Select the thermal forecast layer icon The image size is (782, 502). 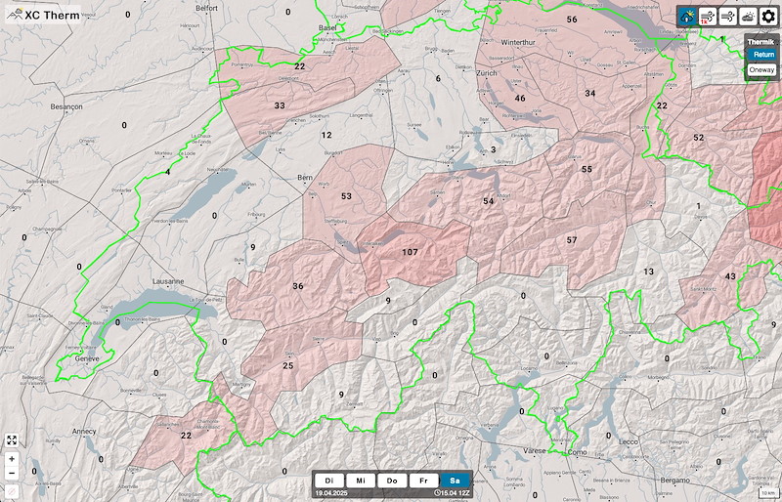pos(689,17)
